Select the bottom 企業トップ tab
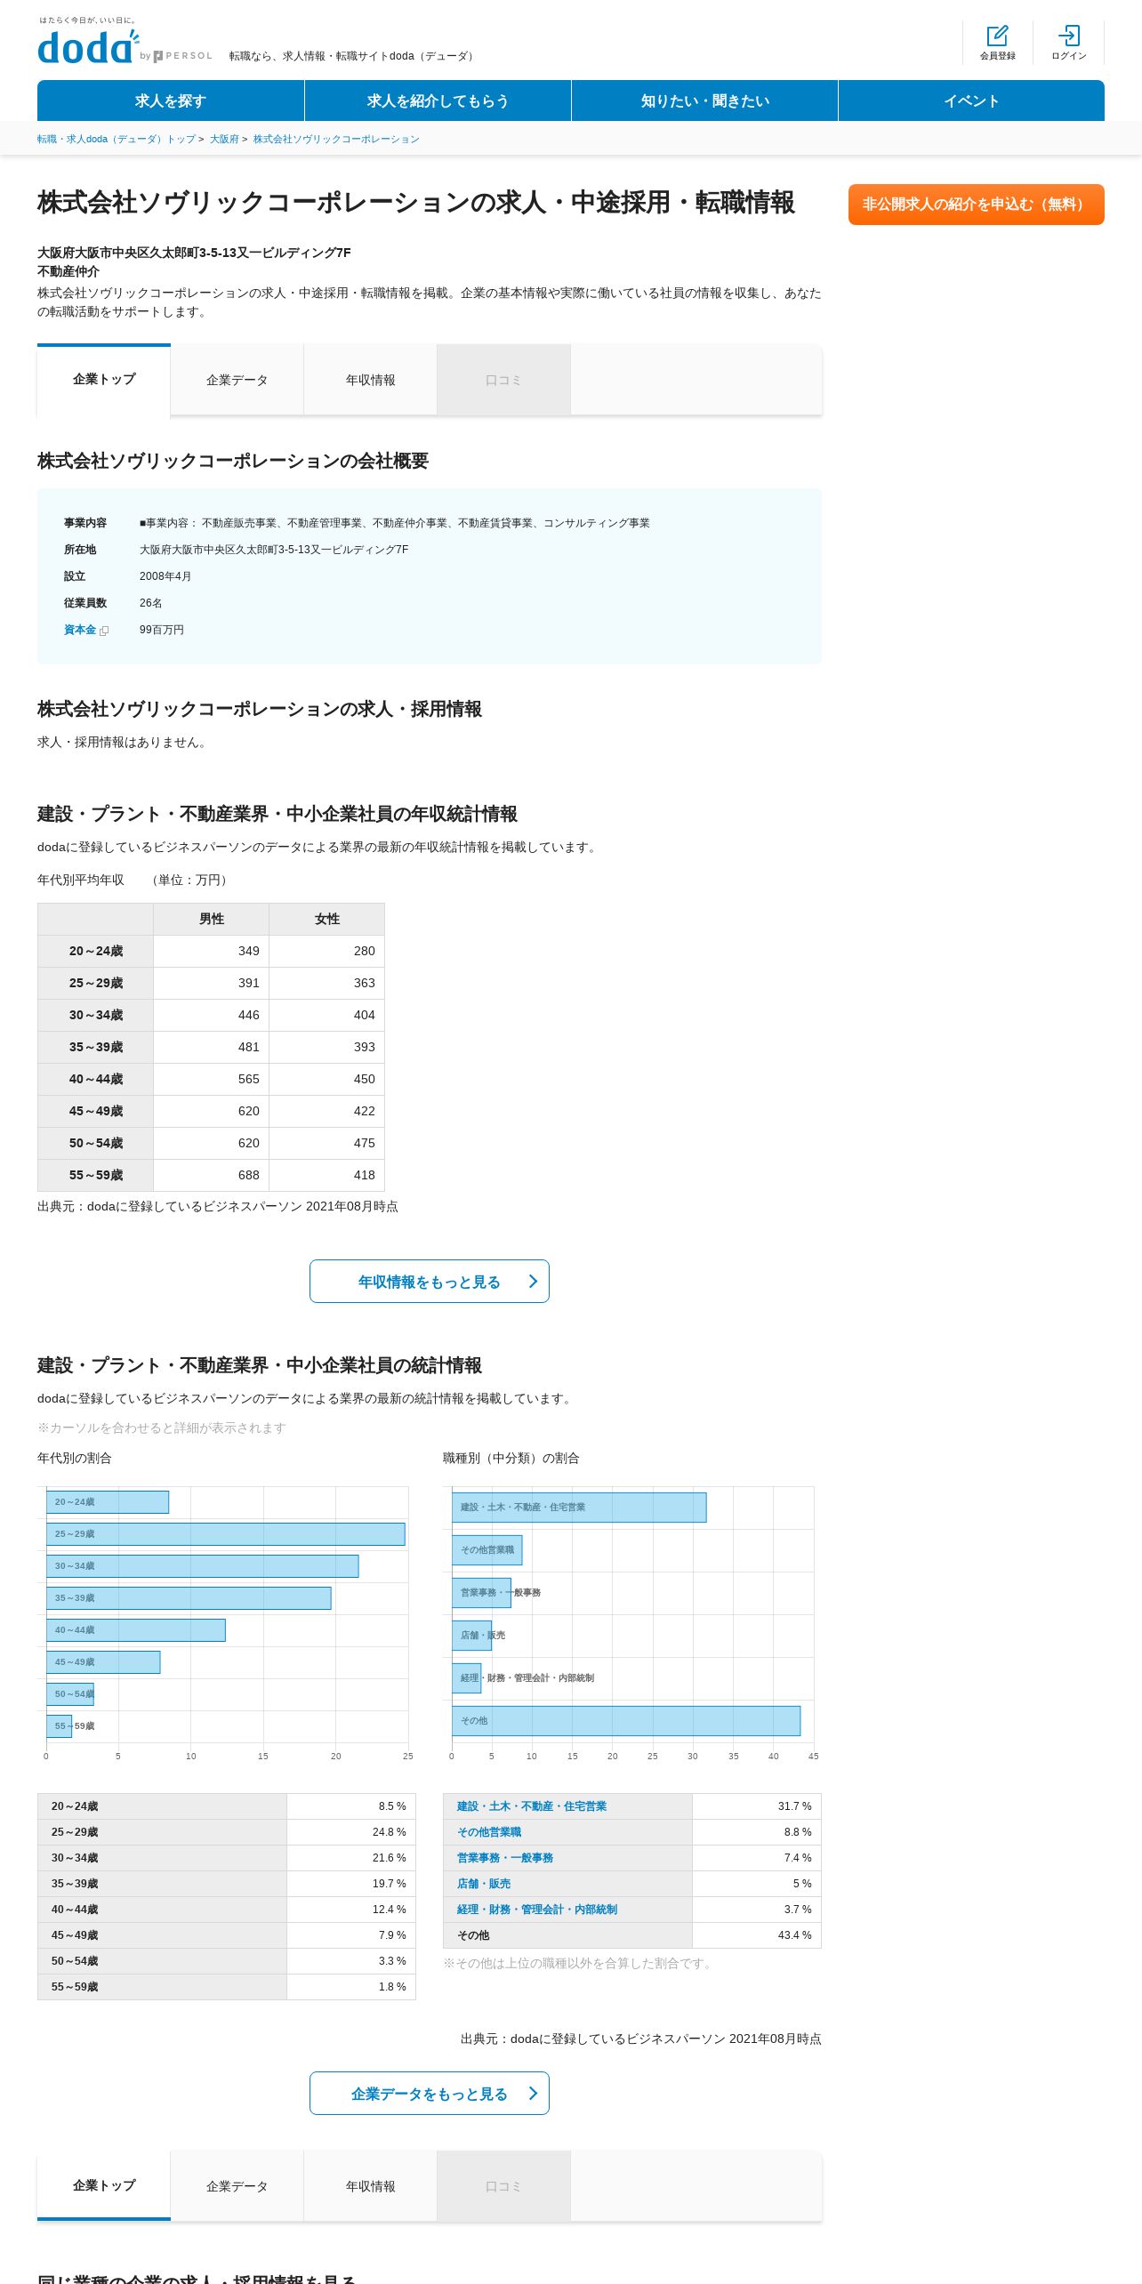This screenshot has height=2284, width=1142. click(x=104, y=2186)
